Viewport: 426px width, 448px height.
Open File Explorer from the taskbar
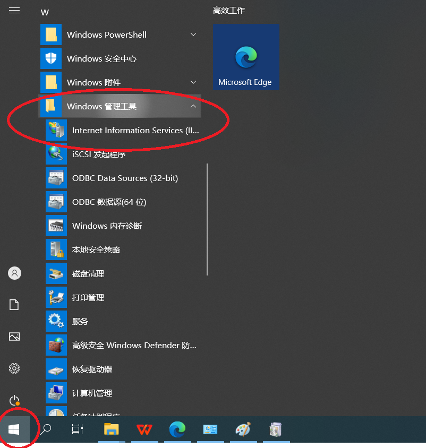pyautogui.click(x=111, y=429)
